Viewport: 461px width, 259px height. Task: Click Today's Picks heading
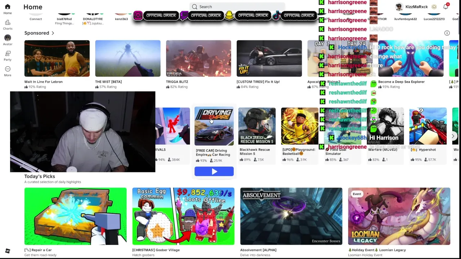point(40,176)
